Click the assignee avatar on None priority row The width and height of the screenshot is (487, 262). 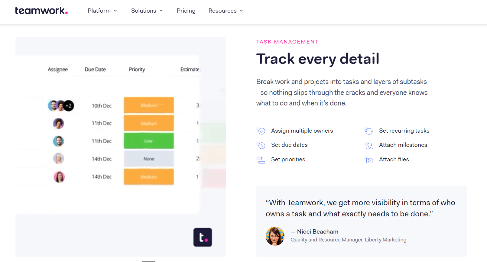click(x=59, y=158)
